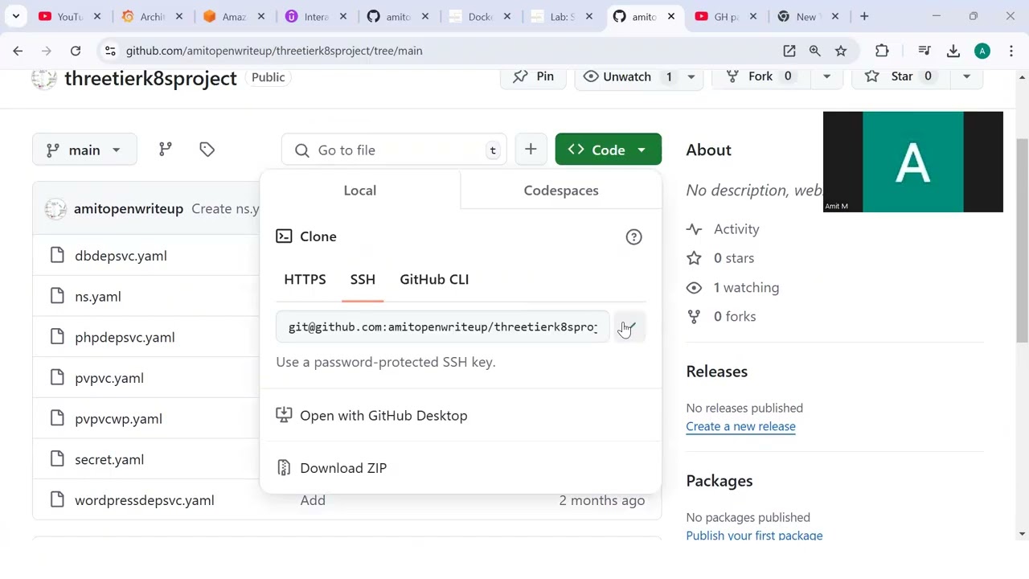The width and height of the screenshot is (1029, 579).
Task: Click the Go to file search field
Action: [x=394, y=150]
